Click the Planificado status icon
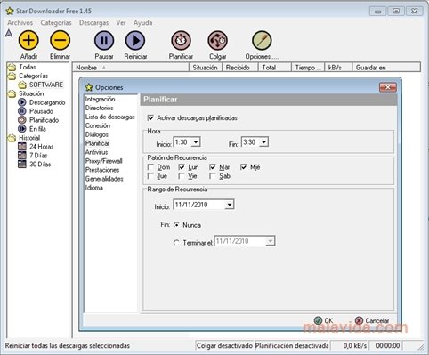This screenshot has width=429, height=355. [x=22, y=120]
